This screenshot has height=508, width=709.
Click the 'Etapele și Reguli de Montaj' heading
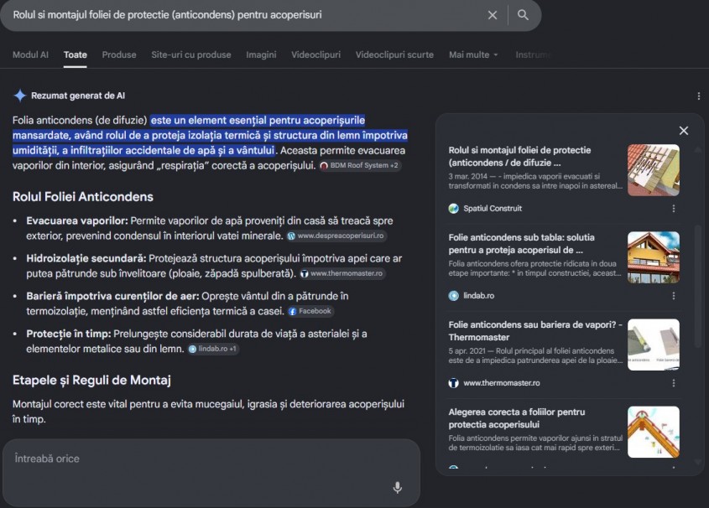click(x=91, y=381)
